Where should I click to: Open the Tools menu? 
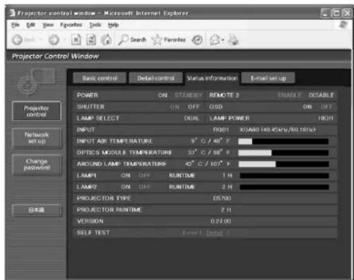pos(95,25)
